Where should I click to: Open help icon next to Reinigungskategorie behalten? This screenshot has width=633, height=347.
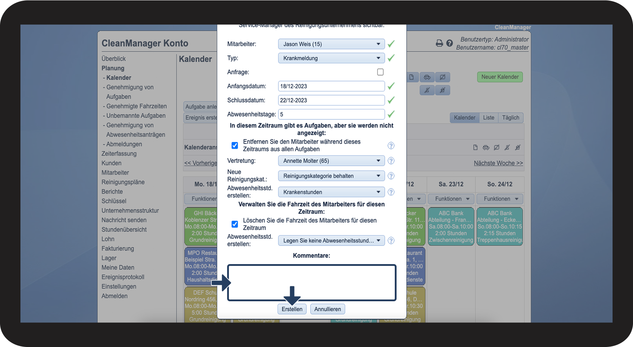coord(391,176)
